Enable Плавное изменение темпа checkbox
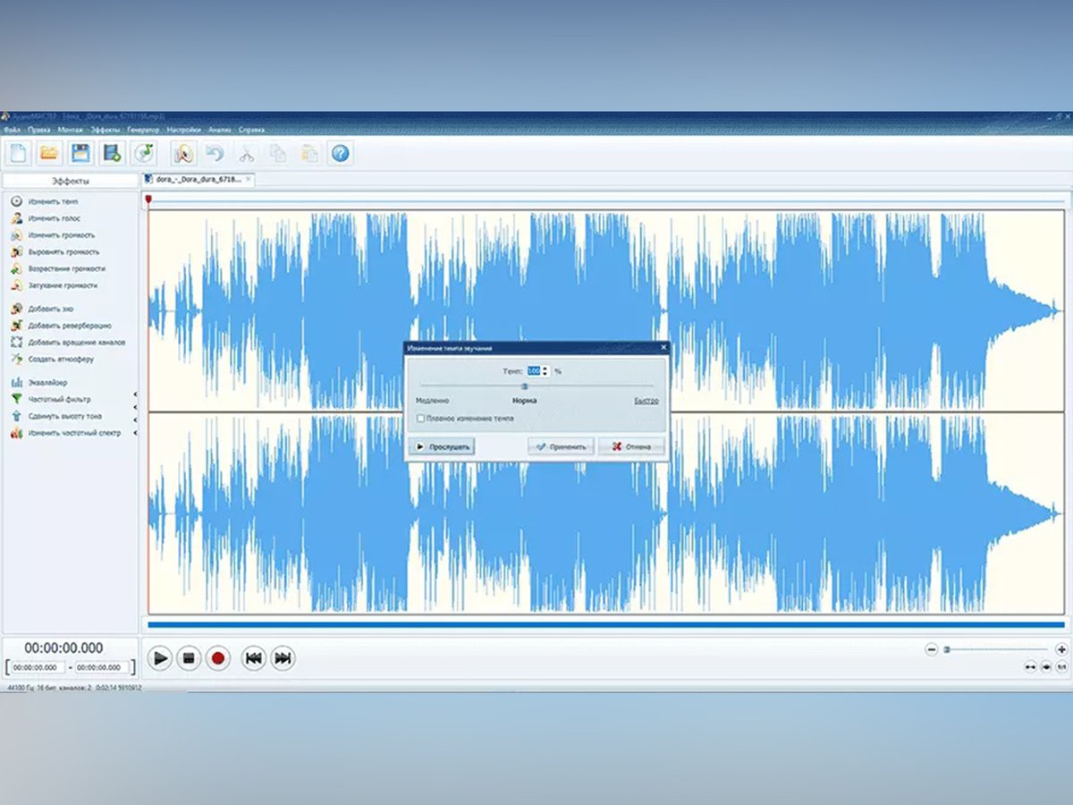Screen dimensions: 1073x805 (421, 419)
